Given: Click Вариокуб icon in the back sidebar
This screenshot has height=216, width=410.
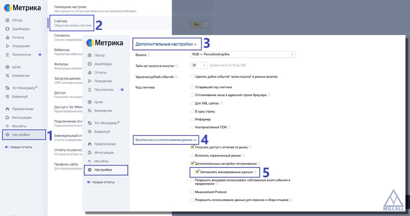Looking at the screenshot, I should coord(8,96).
